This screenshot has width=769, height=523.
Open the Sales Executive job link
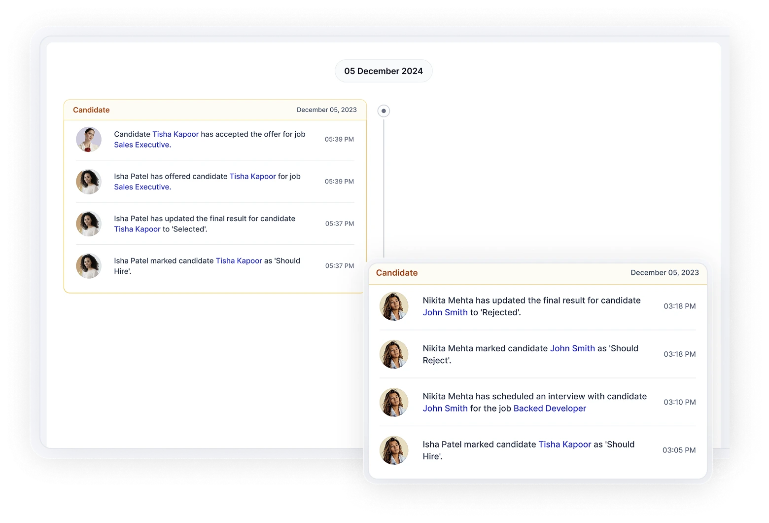pos(141,145)
